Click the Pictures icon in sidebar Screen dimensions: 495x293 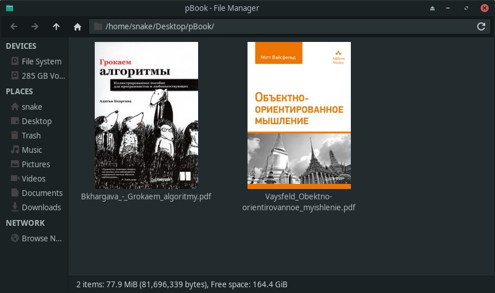click(15, 164)
